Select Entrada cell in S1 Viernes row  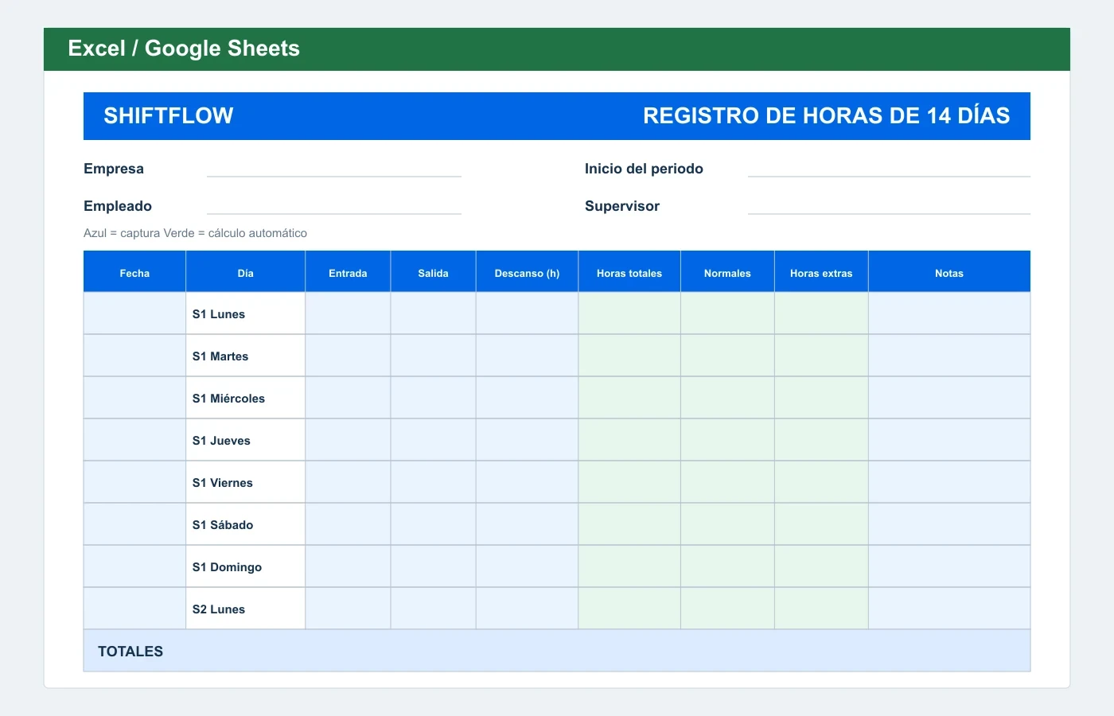coord(348,482)
